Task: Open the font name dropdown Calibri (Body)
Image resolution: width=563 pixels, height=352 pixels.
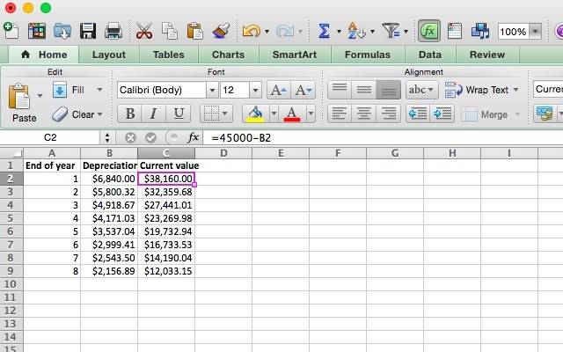Action: (x=212, y=90)
